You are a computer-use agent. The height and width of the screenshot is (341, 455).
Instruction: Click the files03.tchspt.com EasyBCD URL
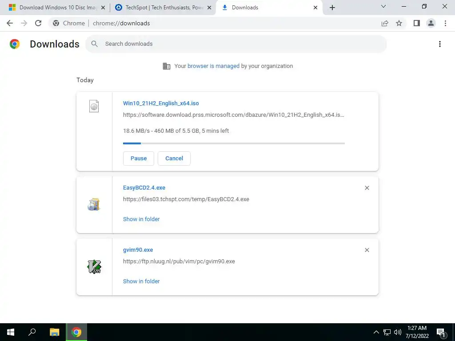(x=186, y=199)
